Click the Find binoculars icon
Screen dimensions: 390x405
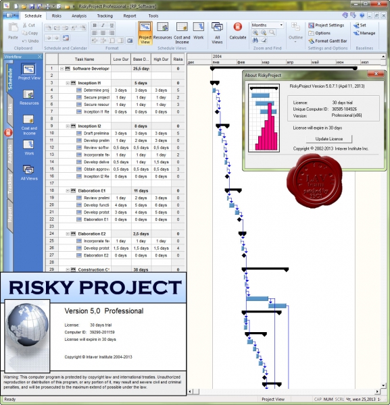255,40
